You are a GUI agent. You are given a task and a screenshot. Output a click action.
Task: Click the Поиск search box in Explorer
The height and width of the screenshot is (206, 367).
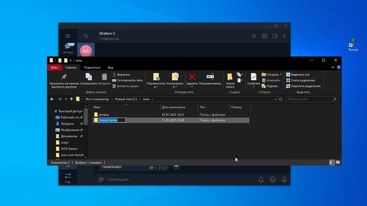312,99
